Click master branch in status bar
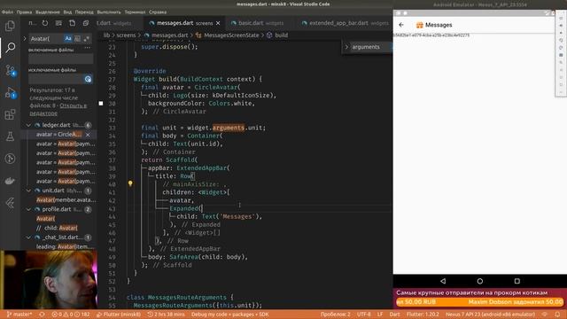This screenshot has height=319, width=567. (x=19, y=315)
